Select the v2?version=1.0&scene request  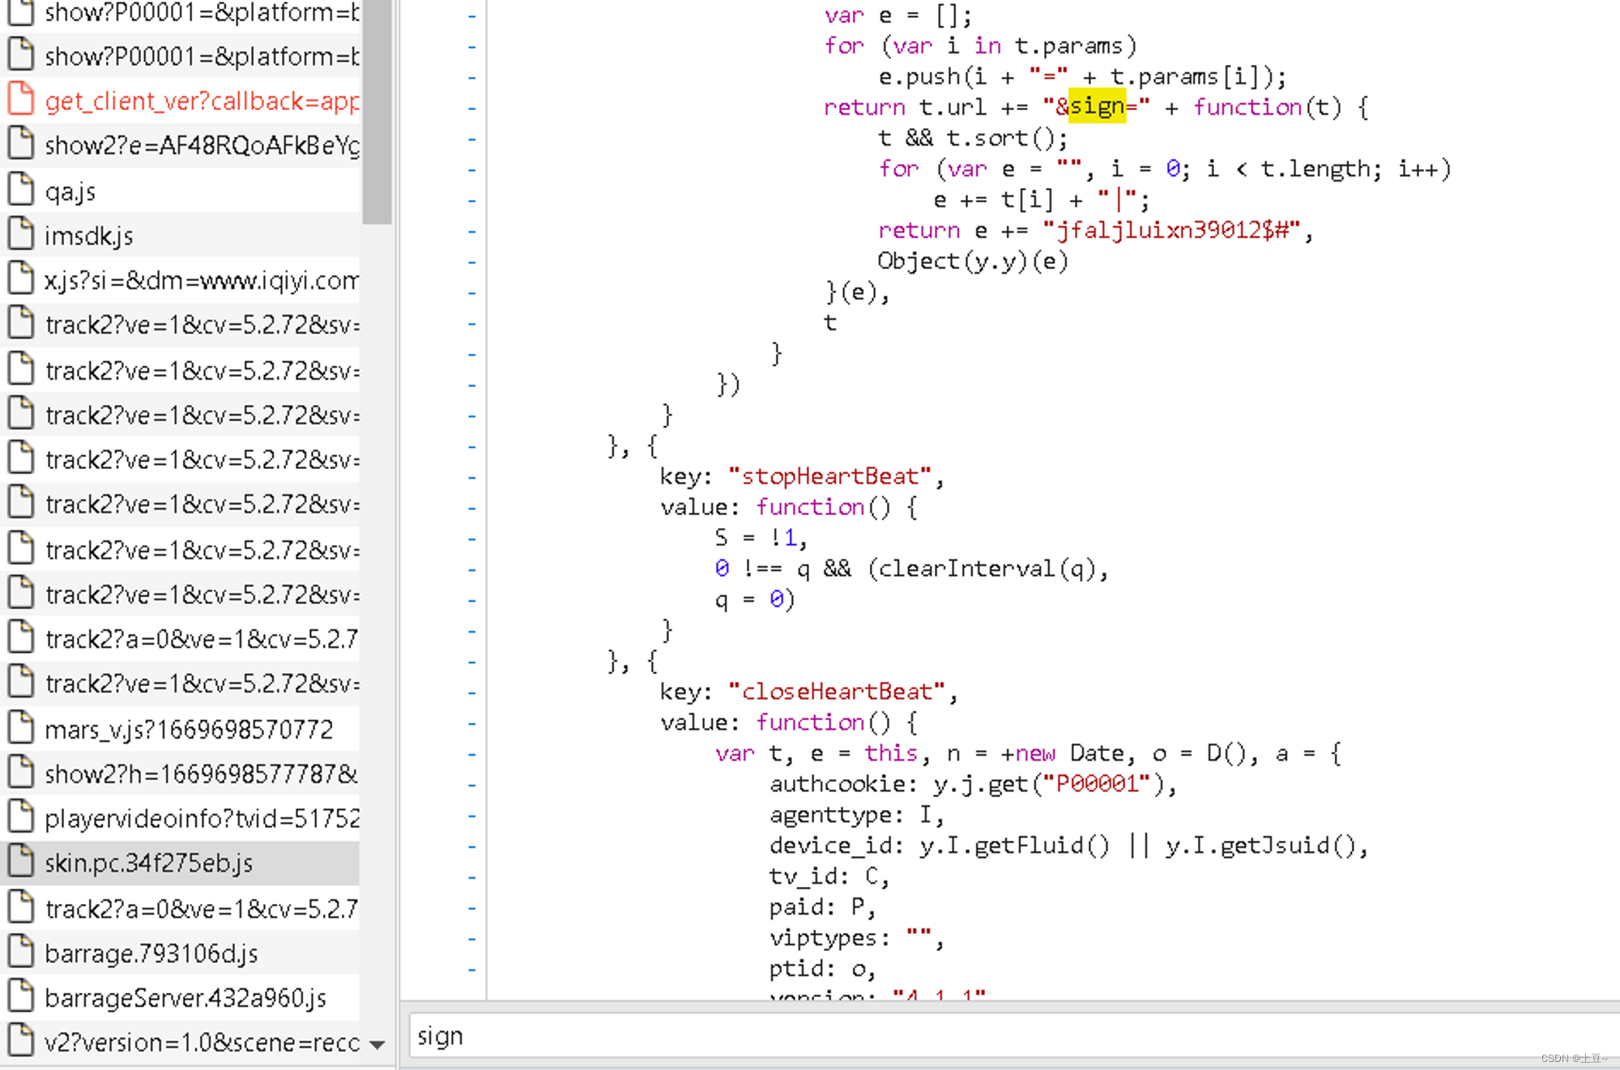pyautogui.click(x=201, y=1042)
